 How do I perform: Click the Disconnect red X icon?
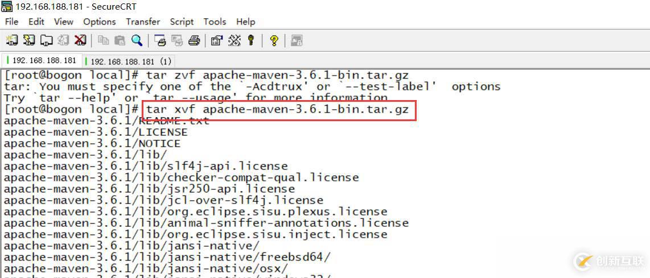click(x=80, y=40)
